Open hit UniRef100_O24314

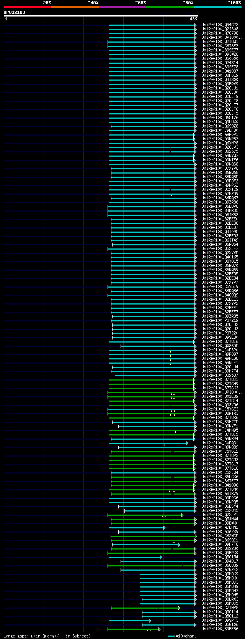coord(220,63)
